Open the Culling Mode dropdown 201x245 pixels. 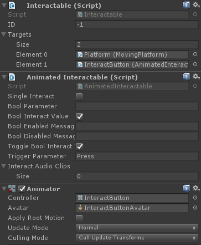tap(137, 238)
